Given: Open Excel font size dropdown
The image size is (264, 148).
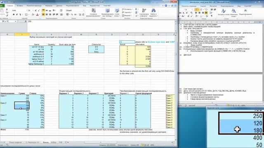Looking at the screenshot, I should (31, 10).
